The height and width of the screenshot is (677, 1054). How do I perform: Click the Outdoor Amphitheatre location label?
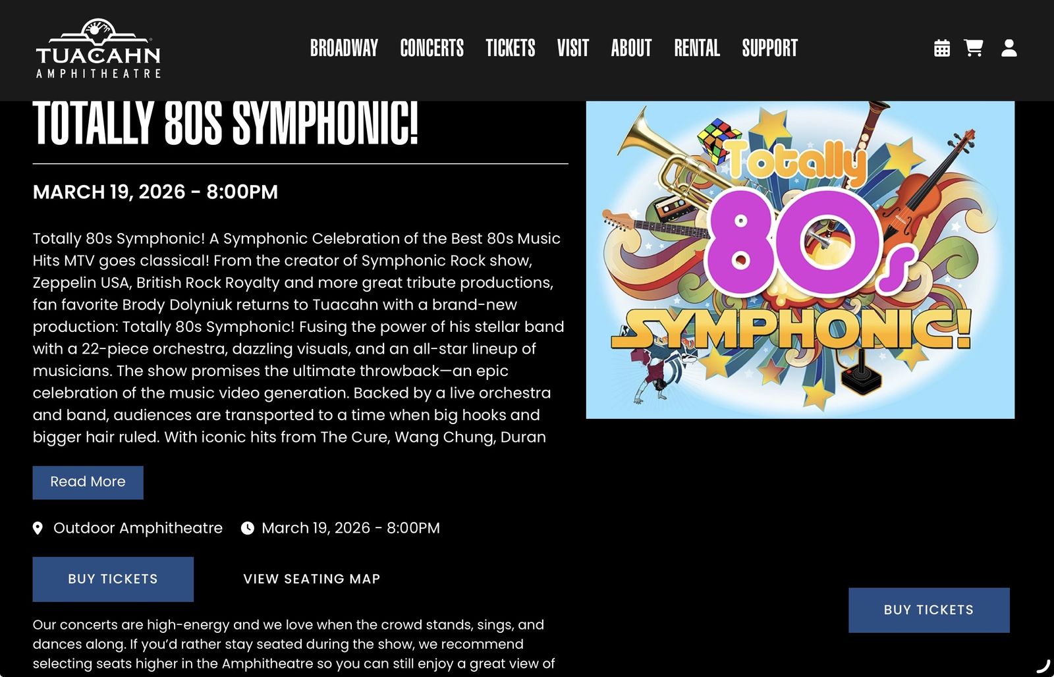[x=138, y=528]
